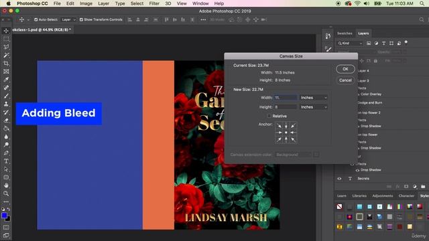Screen dimensions: 429x241
Task: Confirm canvas size with OK
Action: (x=345, y=69)
